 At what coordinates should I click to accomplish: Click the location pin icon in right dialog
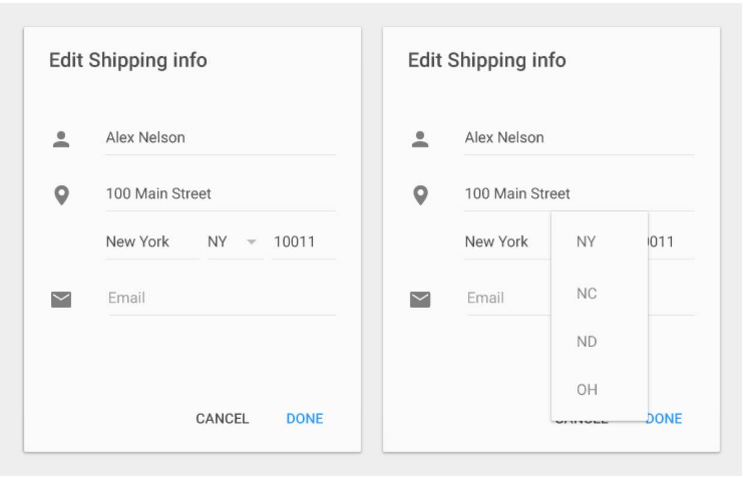pyautogui.click(x=421, y=195)
